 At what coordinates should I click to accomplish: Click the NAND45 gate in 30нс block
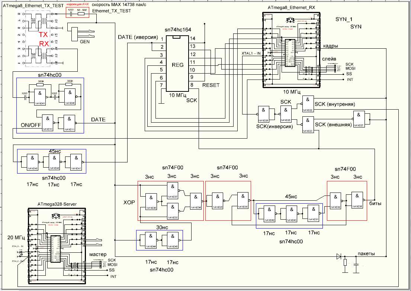[x=173, y=240]
